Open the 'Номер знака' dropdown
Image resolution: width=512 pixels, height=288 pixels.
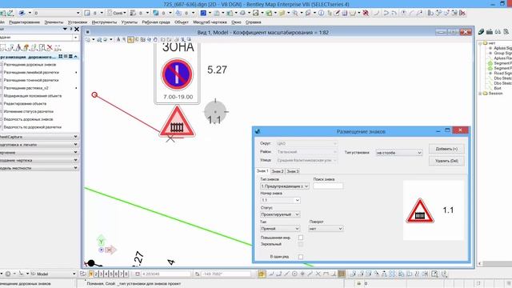(x=280, y=200)
